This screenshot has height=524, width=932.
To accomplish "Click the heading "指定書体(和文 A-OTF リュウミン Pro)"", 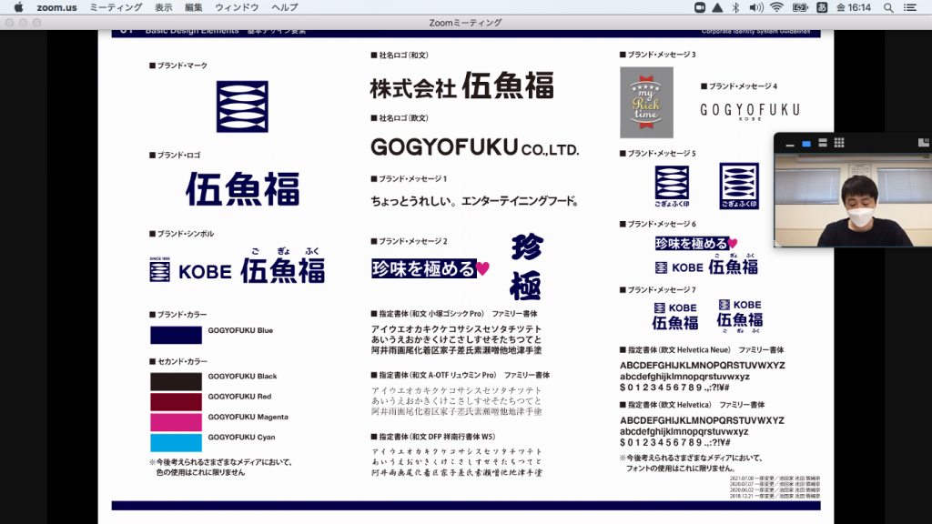I will 433,375.
